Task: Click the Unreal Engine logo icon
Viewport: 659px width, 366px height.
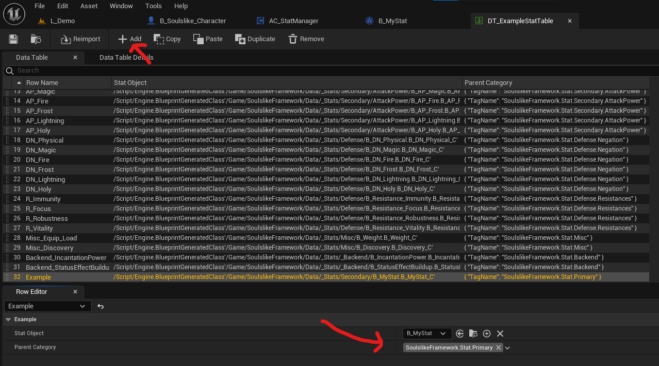Action: [14, 13]
